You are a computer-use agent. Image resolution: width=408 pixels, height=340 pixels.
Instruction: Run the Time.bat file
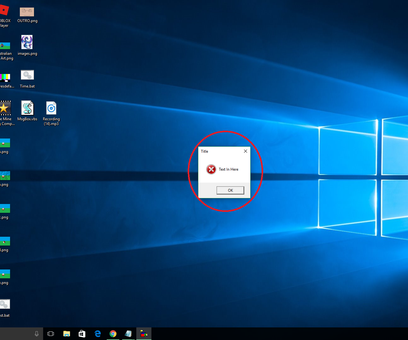click(x=27, y=75)
